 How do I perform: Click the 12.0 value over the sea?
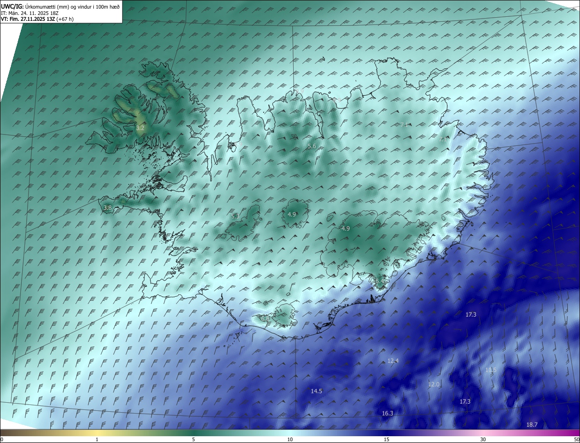pos(434,384)
